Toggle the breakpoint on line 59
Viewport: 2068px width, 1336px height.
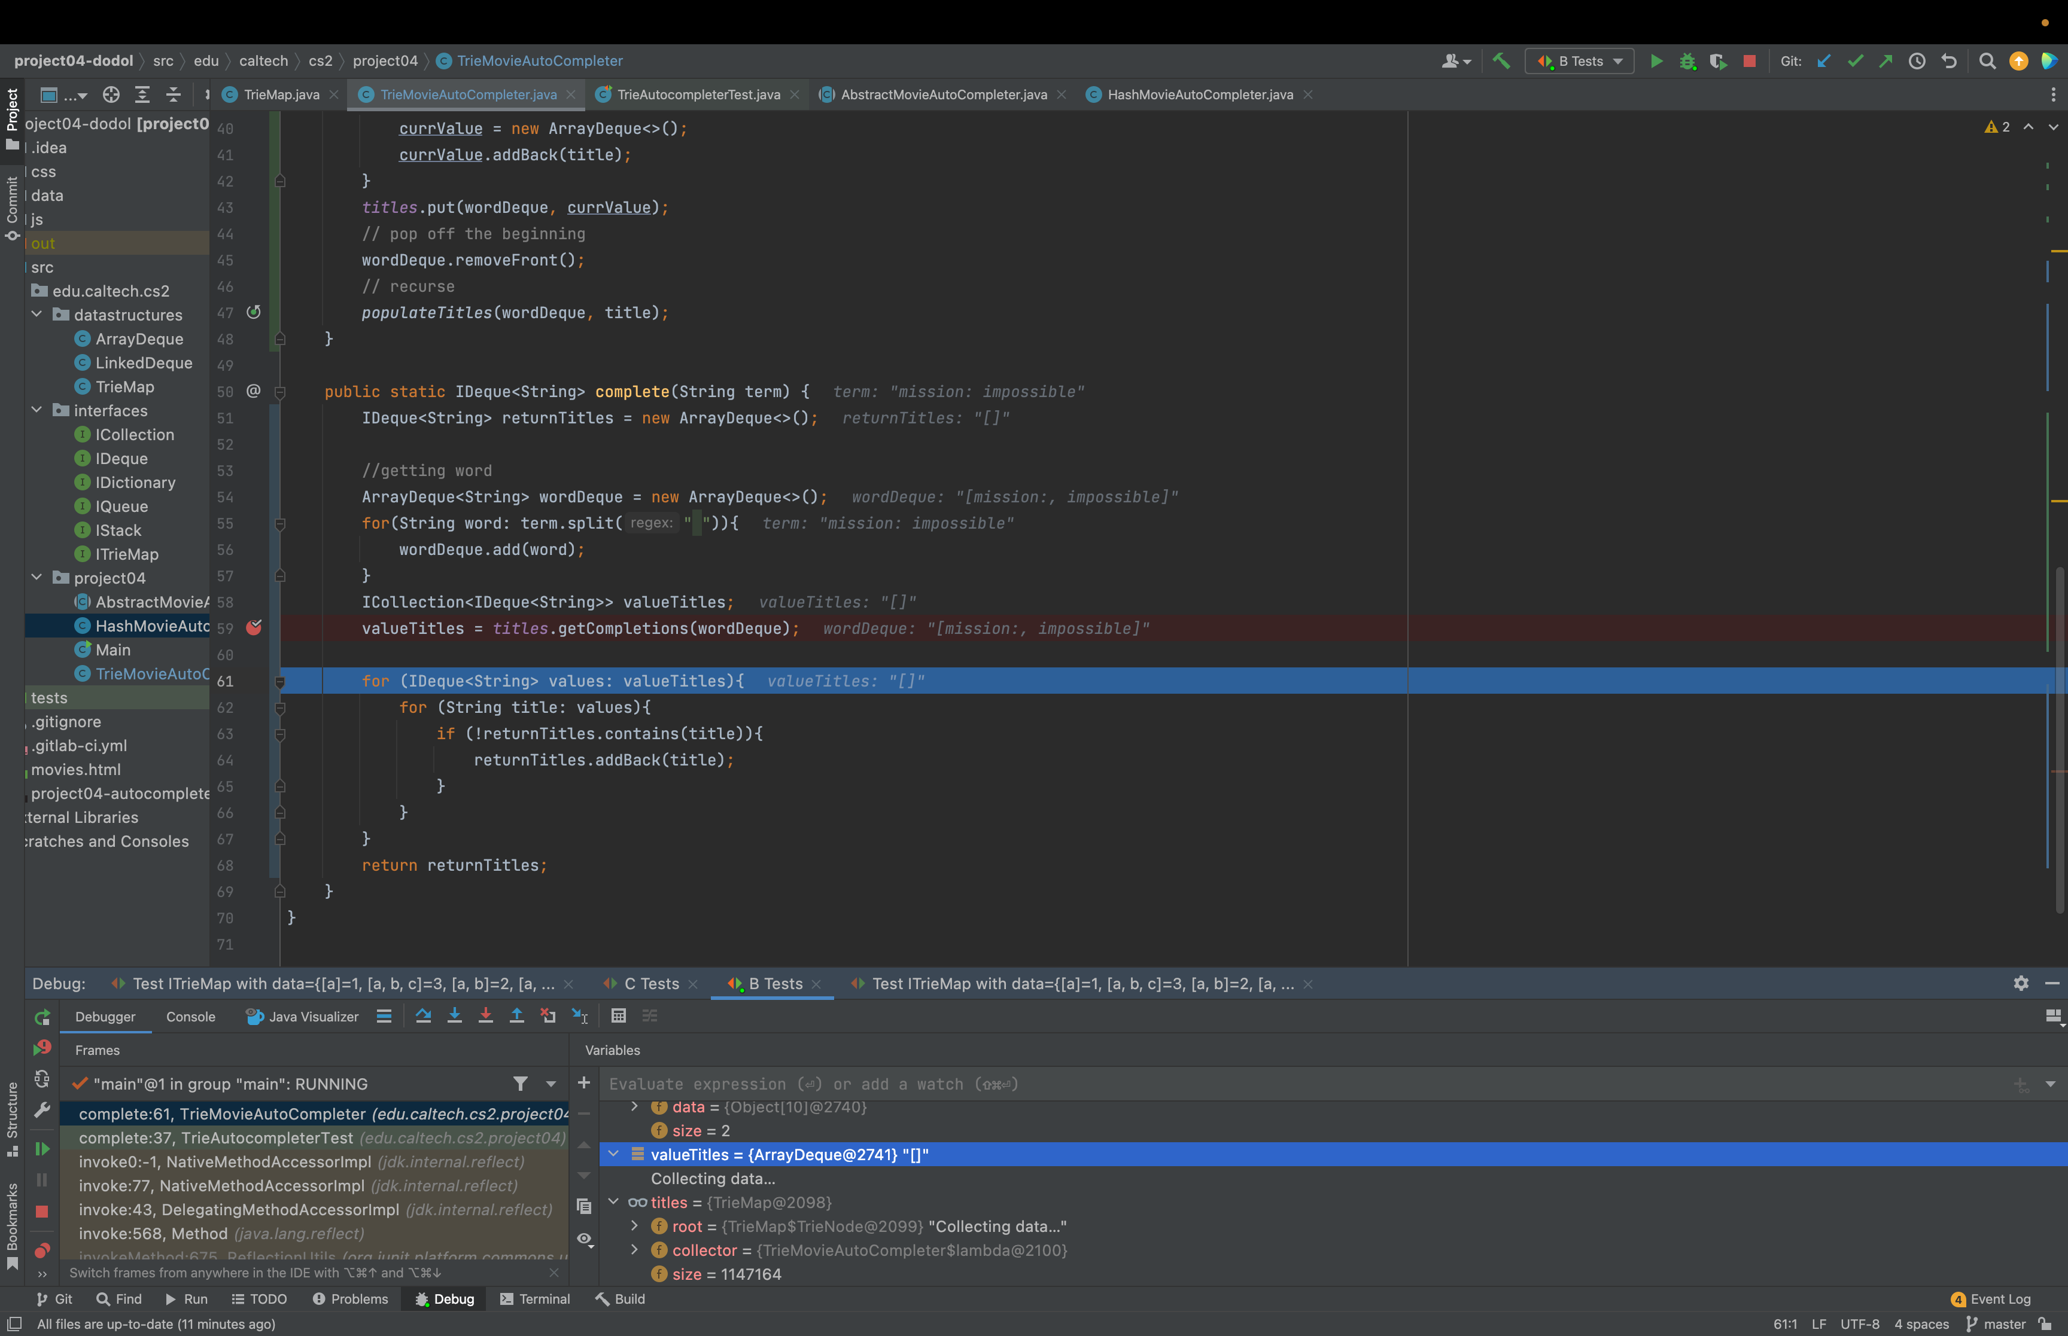click(253, 627)
